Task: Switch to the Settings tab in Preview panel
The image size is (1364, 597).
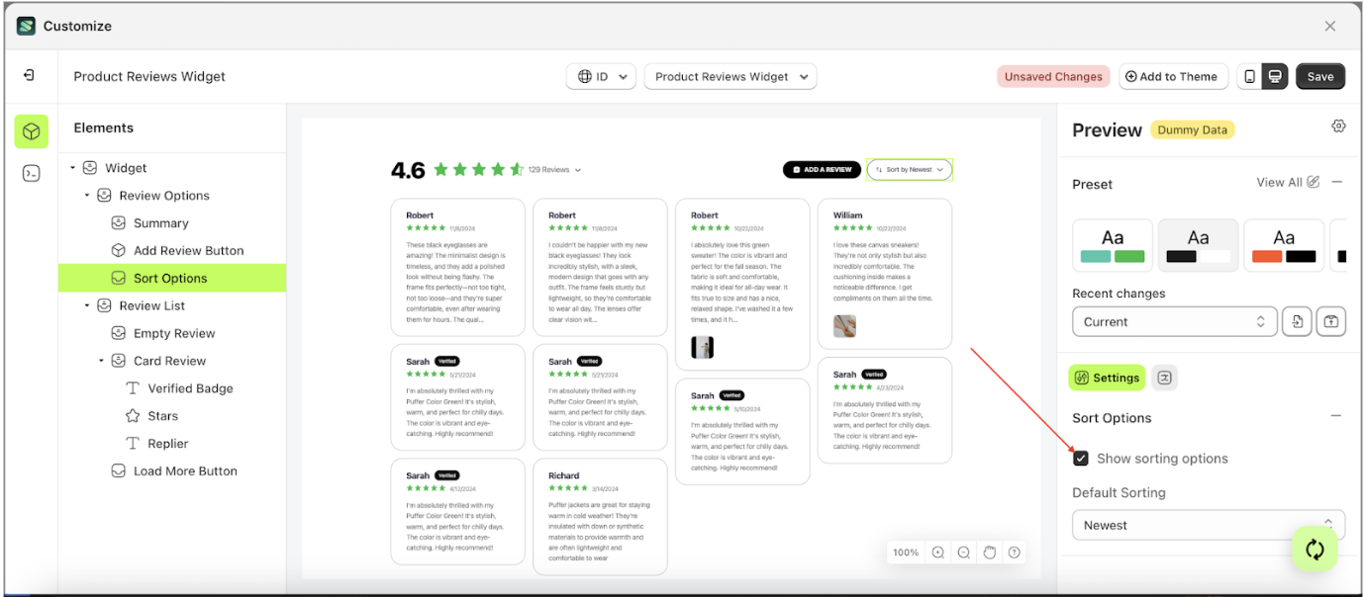Action: (x=1107, y=378)
